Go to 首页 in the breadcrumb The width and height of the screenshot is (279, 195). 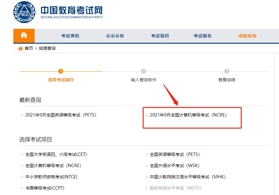(x=29, y=48)
